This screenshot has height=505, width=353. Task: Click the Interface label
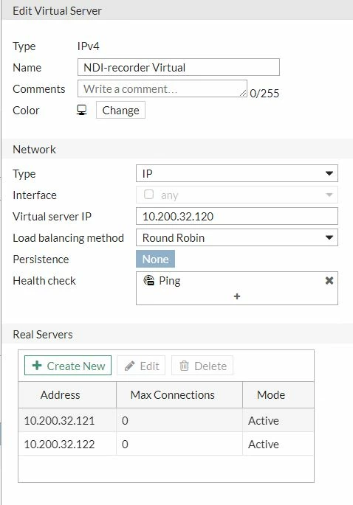tap(35, 195)
